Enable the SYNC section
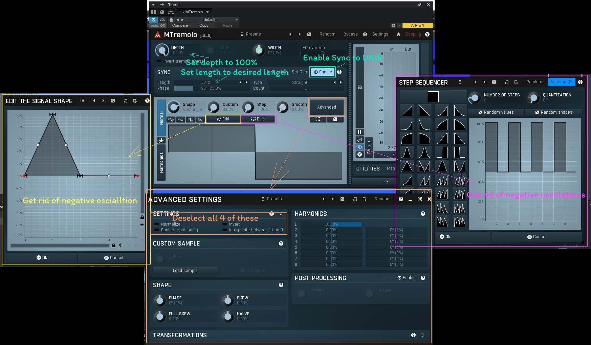 (323, 72)
